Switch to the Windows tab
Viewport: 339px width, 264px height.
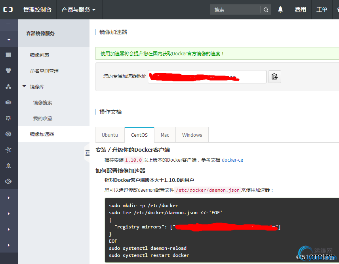pos(192,135)
